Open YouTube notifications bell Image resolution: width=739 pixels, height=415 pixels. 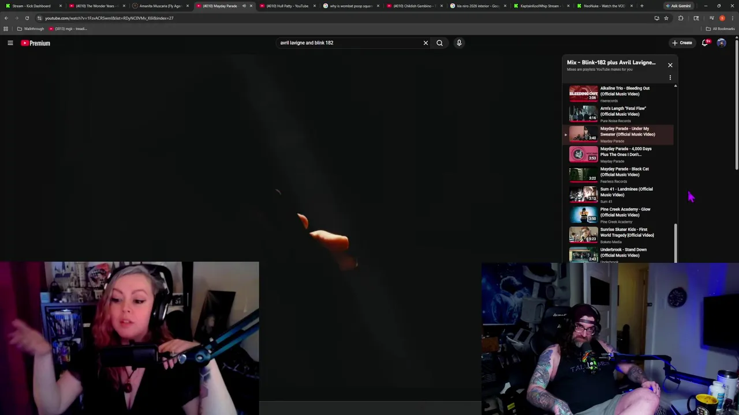705,43
